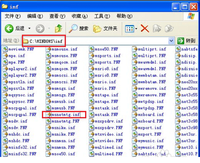
Task: Click the file name msnmsn.PNF
Action: point(63,147)
